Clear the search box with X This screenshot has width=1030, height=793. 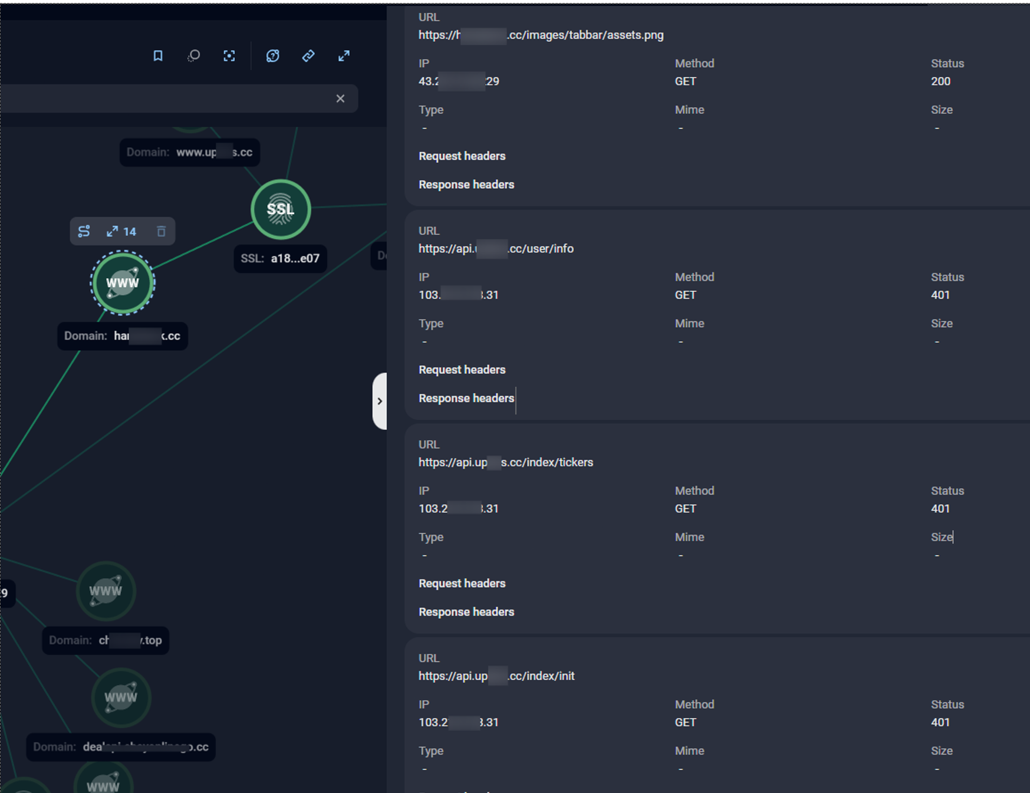(x=340, y=98)
